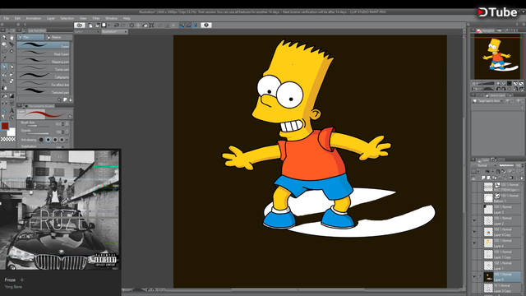Screen dimensions: 526x296
Task: Hide Layer 4 Copy visibility eye
Action: [474, 232]
